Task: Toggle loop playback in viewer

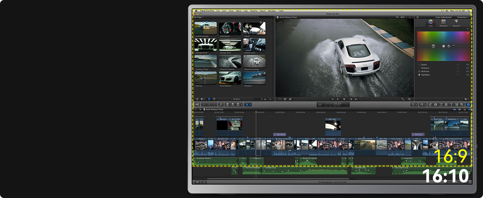Action: pyautogui.click(x=409, y=99)
